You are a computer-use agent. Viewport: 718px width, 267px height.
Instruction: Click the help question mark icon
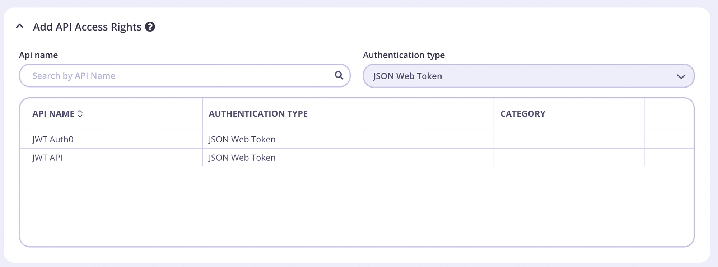click(x=150, y=27)
